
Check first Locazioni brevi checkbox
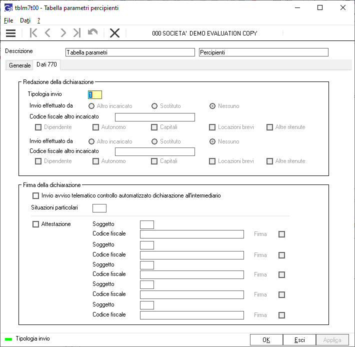click(x=212, y=127)
